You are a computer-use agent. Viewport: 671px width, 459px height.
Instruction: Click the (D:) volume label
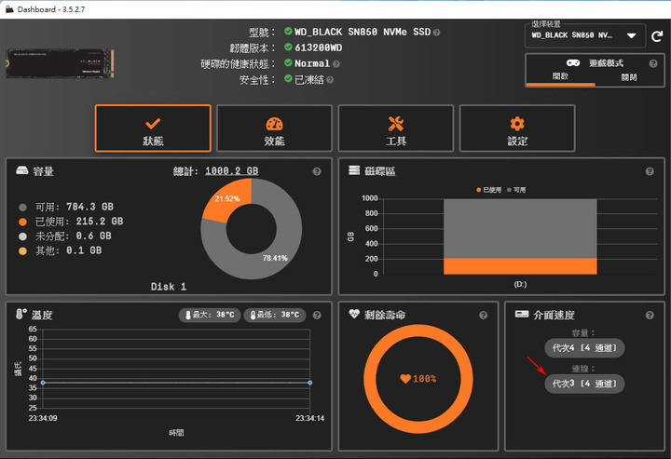pos(520,284)
